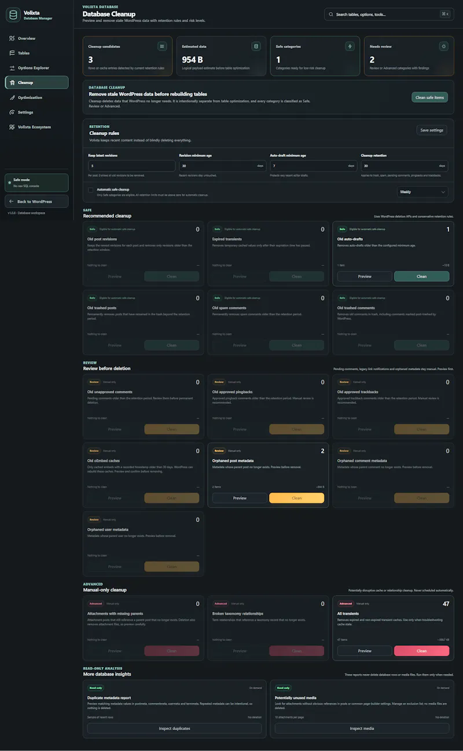
Task: Click the Read only badge on Potentially unused media
Action: click(283, 688)
